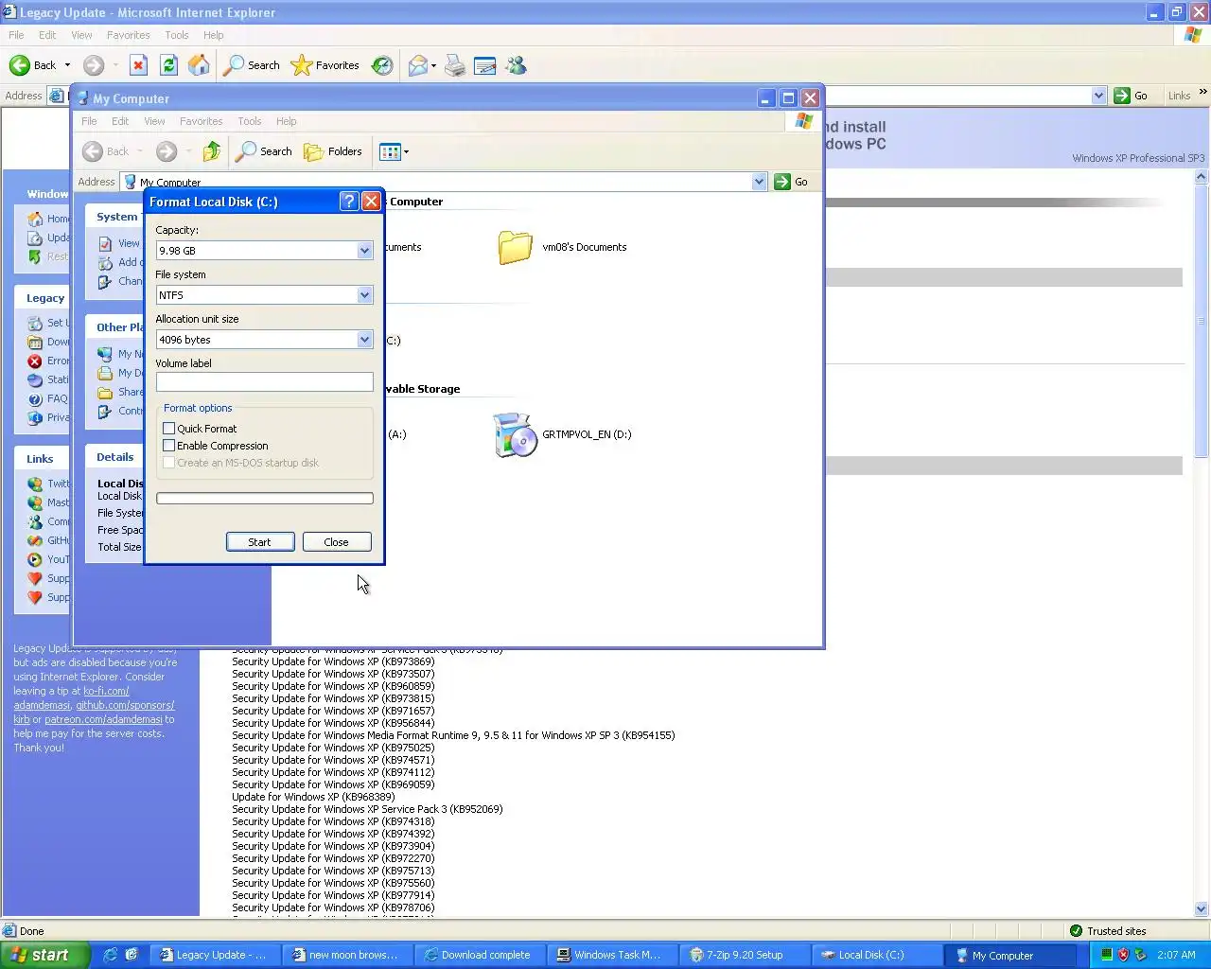Select Security Update for Windows XP (KB973869)
Viewport: 1211px width, 969px height.
(x=334, y=661)
